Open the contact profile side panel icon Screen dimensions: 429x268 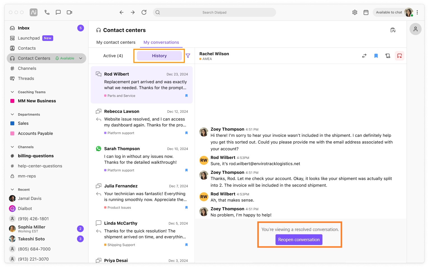point(416,29)
